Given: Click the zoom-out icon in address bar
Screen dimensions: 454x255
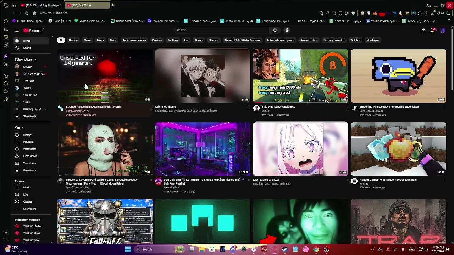Looking at the screenshot, I should [321, 13].
